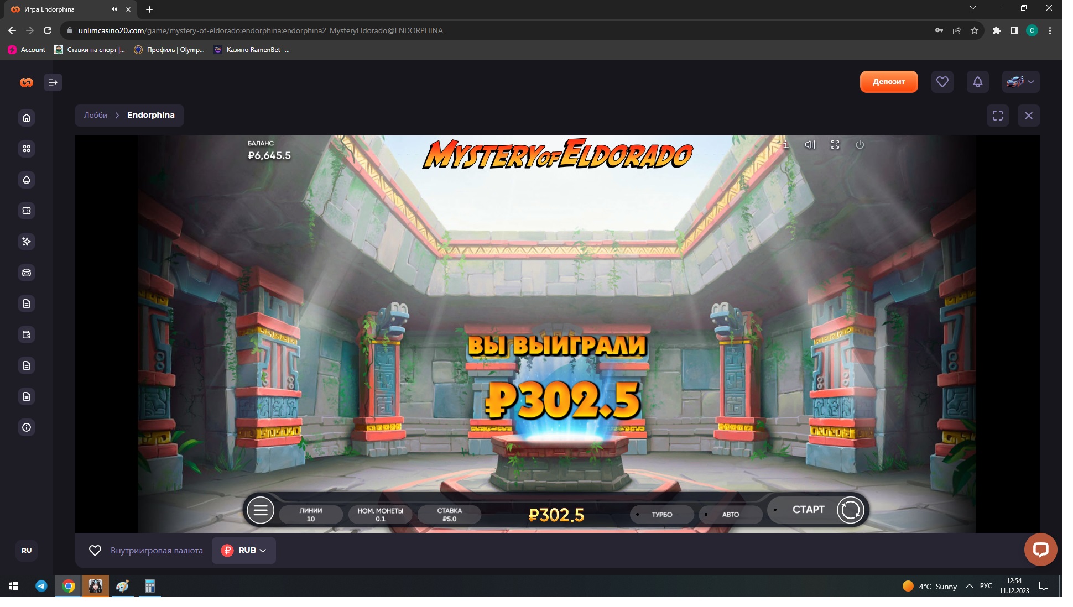This screenshot has width=1073, height=607.
Task: Add game to favorites heart in header
Action: point(942,82)
